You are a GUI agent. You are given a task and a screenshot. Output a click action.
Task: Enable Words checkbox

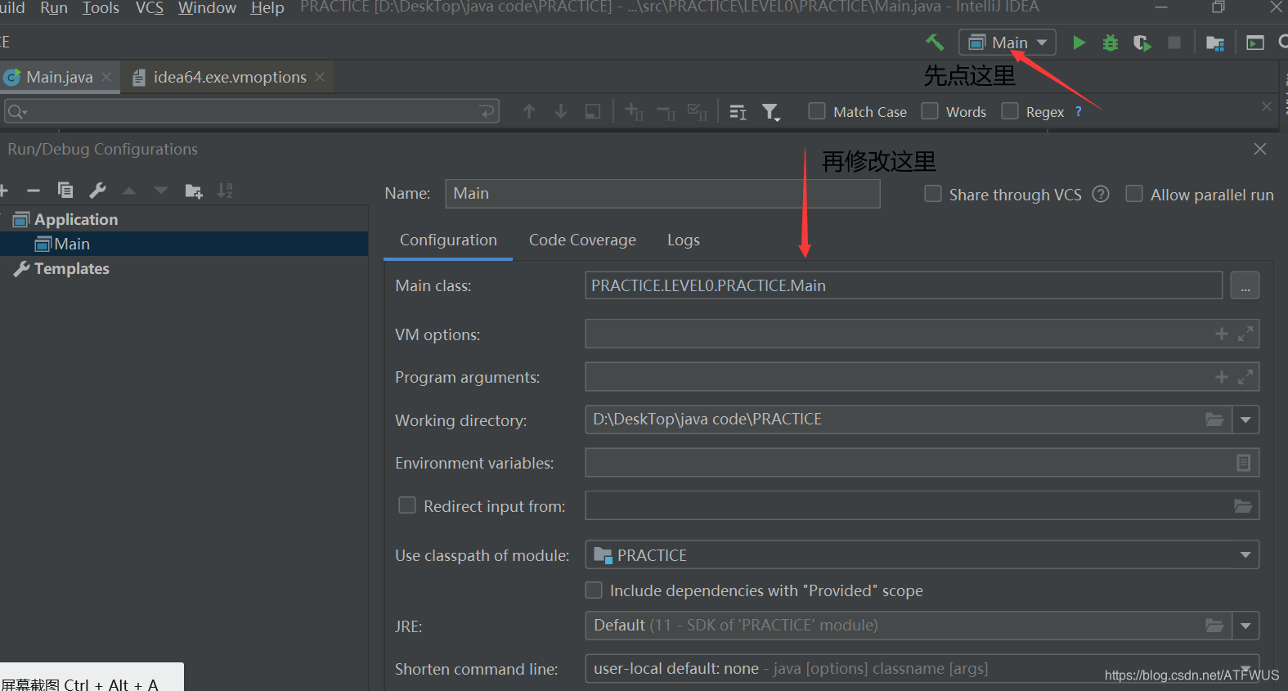(x=930, y=110)
